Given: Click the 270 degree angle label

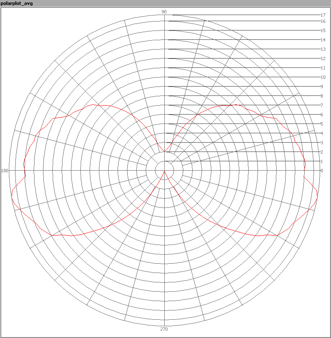Looking at the screenshot, I should coord(164,329).
